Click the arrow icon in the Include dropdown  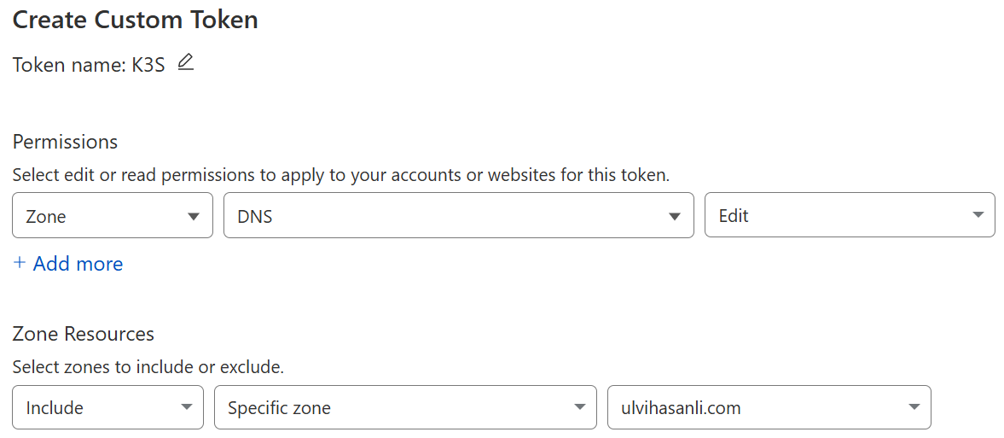click(186, 407)
